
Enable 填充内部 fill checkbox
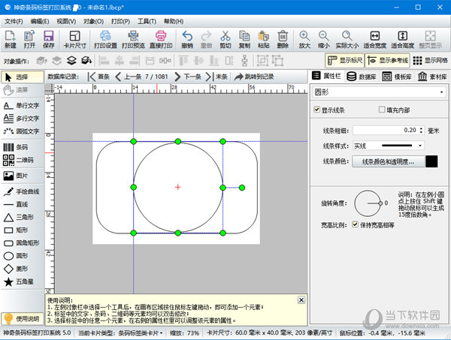coord(382,110)
